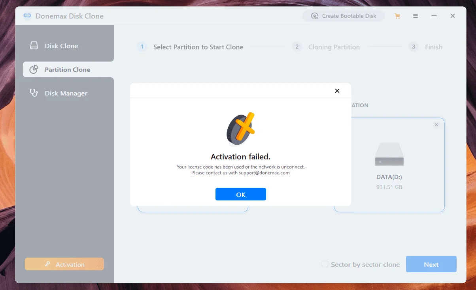Screen dimensions: 476x290
Task: Select the DATA(D:) drive icon
Action: [x=389, y=154]
